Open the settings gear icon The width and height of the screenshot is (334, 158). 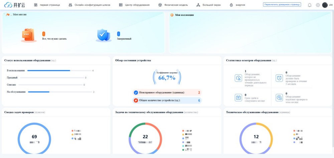[x=318, y=5]
